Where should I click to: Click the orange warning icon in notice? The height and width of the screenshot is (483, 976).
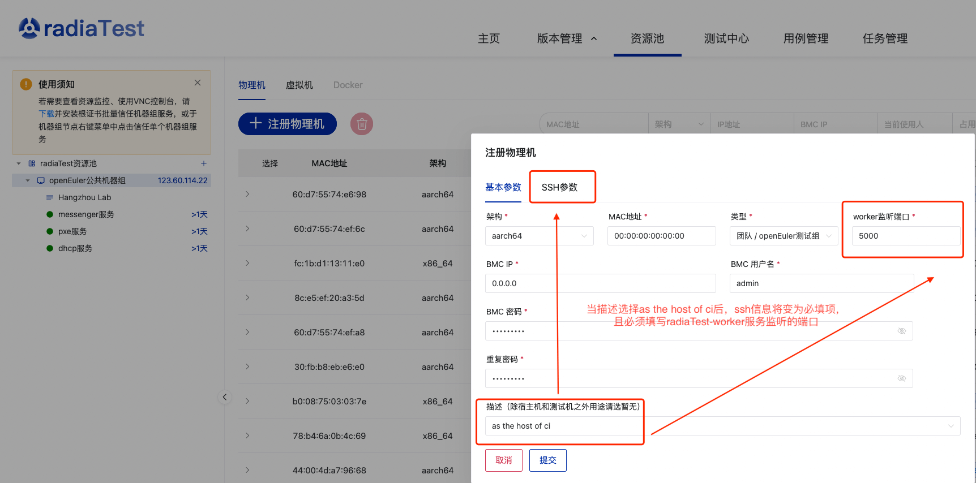click(26, 84)
